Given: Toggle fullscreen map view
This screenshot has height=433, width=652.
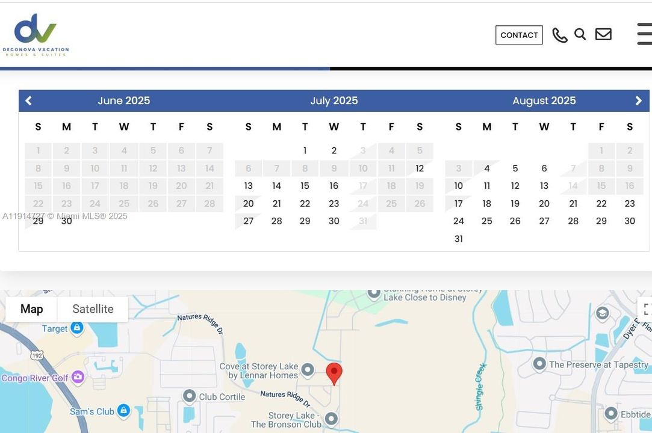Looking at the screenshot, I should coord(646,309).
